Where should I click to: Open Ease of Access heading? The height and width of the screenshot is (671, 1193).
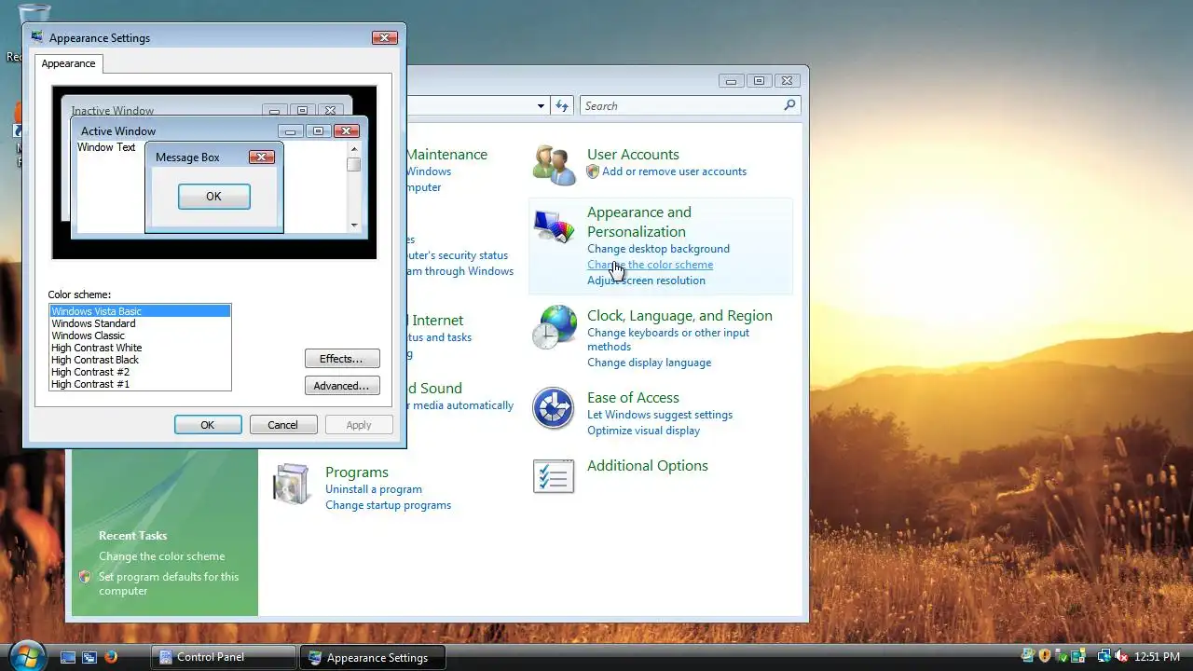pos(633,398)
